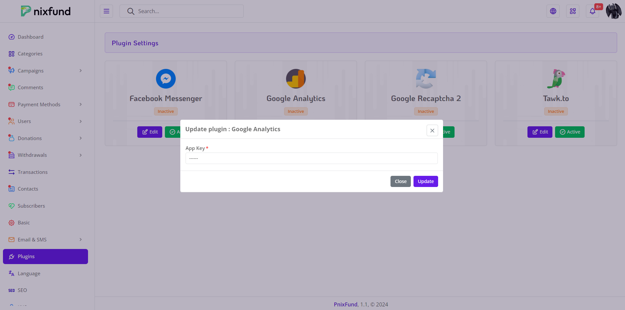
Task: Click the Google Recaptcha 2 logo
Action: point(426,79)
